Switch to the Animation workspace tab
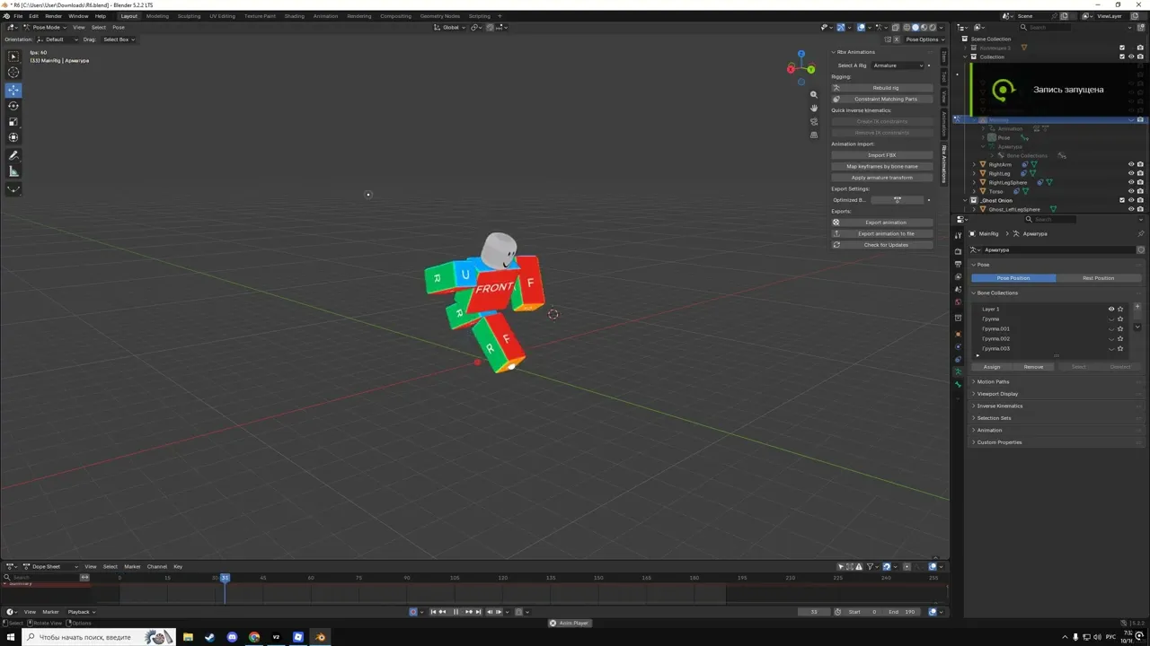 (x=326, y=16)
